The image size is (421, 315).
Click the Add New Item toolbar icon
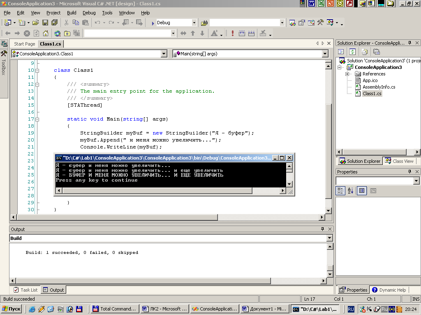[22, 23]
